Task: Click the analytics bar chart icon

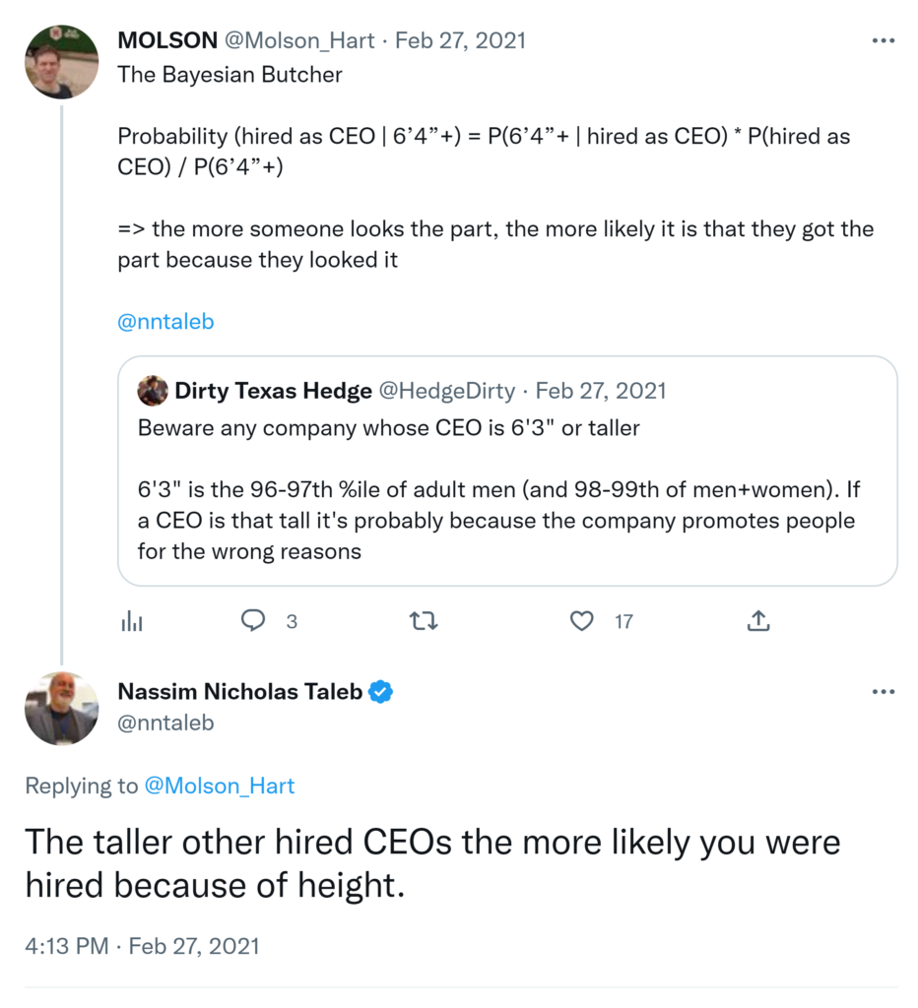Action: [131, 621]
